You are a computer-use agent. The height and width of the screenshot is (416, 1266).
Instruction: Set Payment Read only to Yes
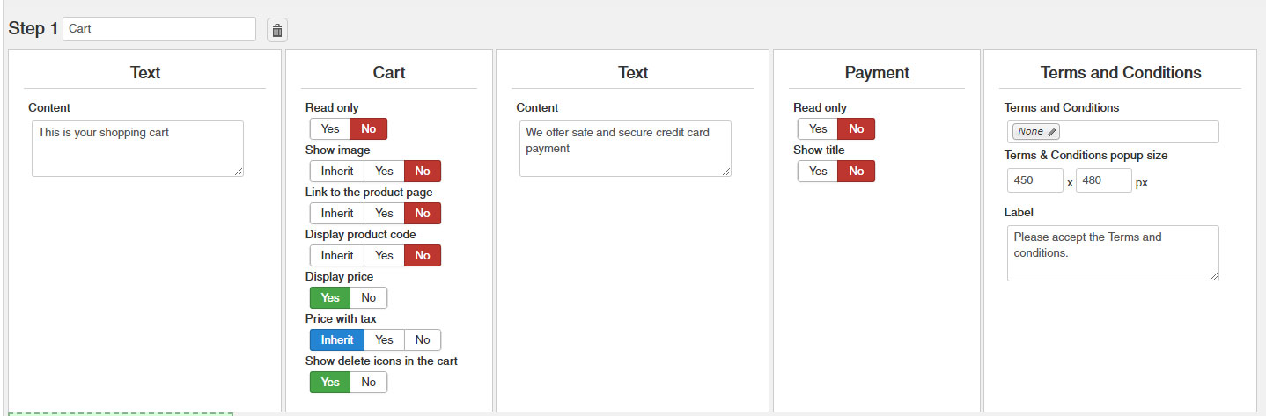coord(818,129)
